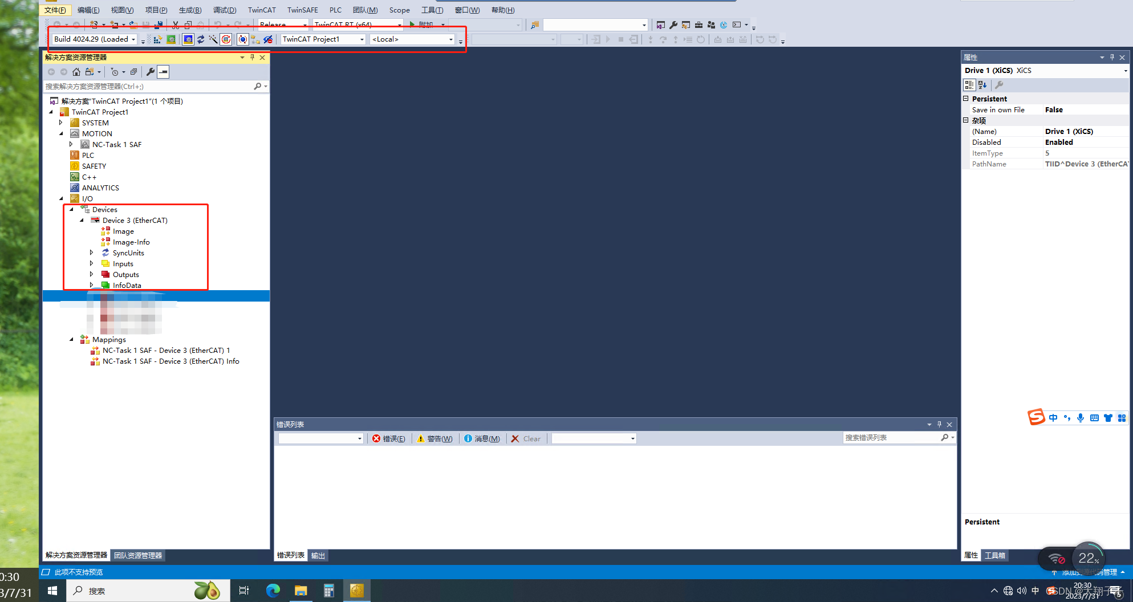The image size is (1133, 602).
Task: Open Scope menu
Action: tap(399, 10)
